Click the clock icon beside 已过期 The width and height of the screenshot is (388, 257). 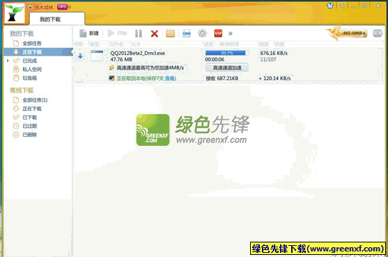[x=16, y=126]
